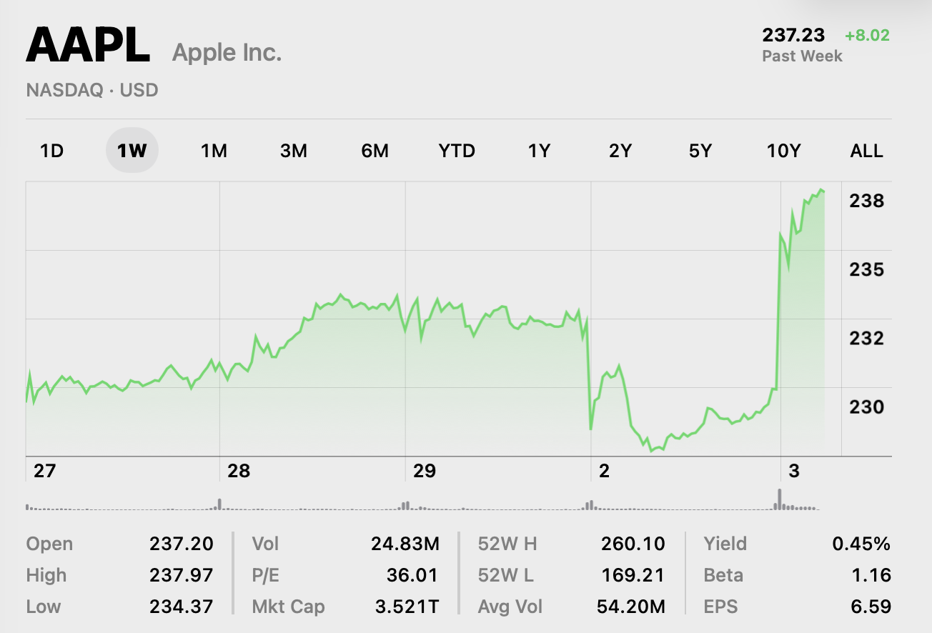
Task: Switch chart to 3M range
Action: [x=294, y=151]
